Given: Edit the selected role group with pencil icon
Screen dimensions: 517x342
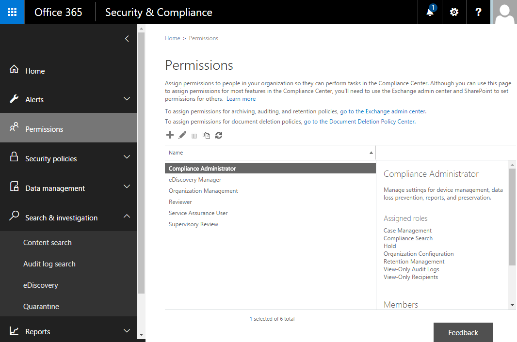Looking at the screenshot, I should click(x=182, y=135).
